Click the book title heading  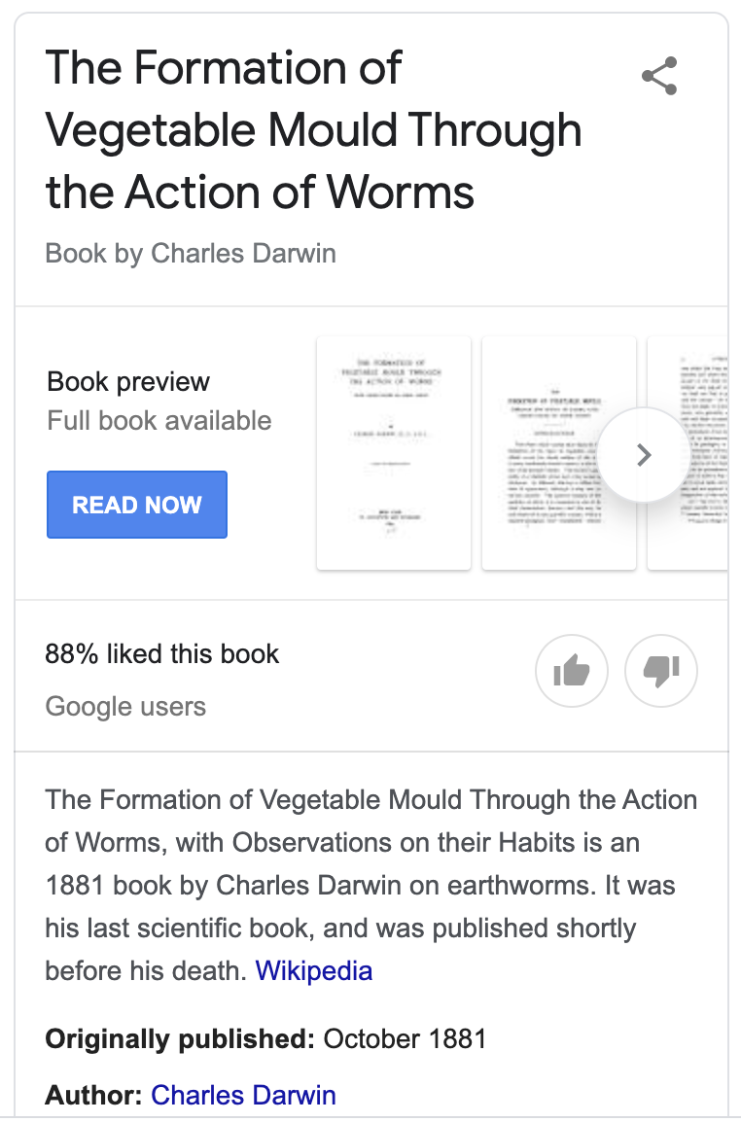(x=313, y=129)
